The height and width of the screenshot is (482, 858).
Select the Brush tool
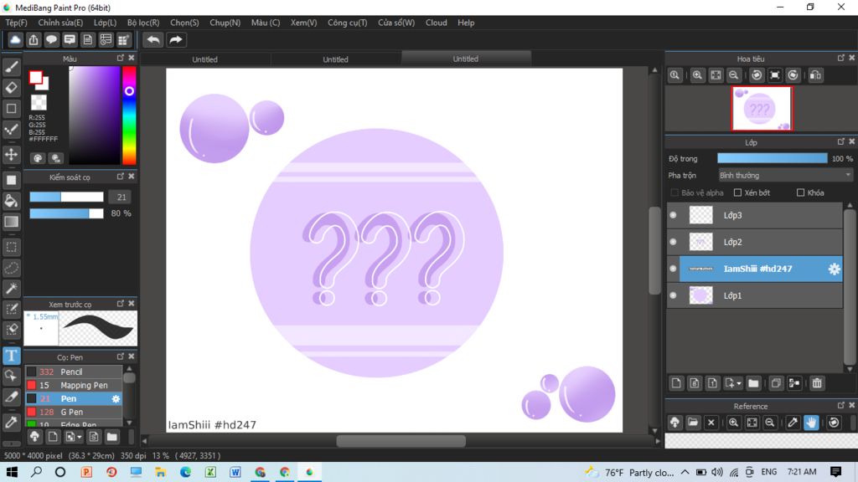point(11,67)
